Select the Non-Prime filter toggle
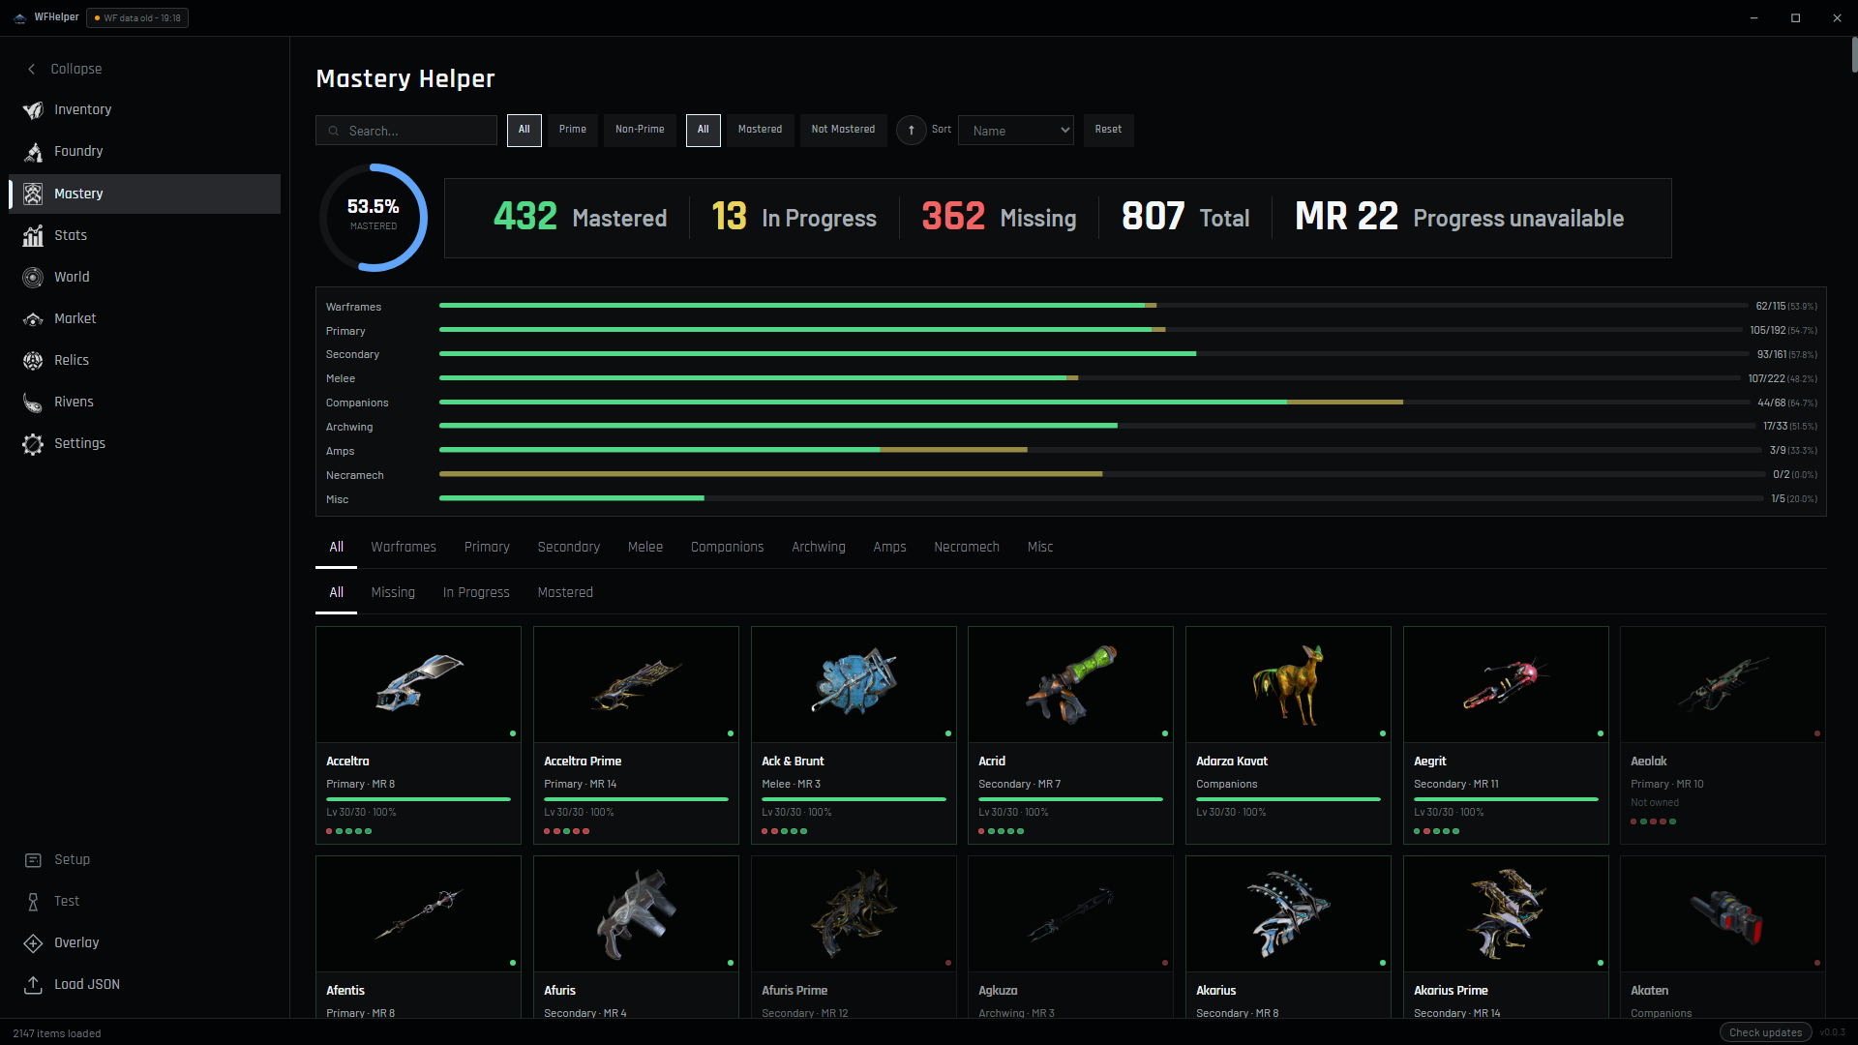Screen dimensions: 1858x1045 click(640, 130)
